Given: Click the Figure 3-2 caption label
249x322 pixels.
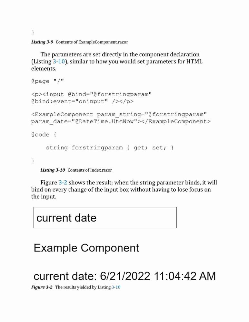Looking at the screenshot, I should [x=42, y=287].
